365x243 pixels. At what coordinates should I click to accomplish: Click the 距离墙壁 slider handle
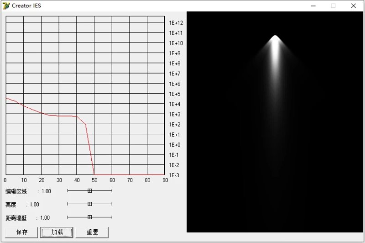pos(89,217)
